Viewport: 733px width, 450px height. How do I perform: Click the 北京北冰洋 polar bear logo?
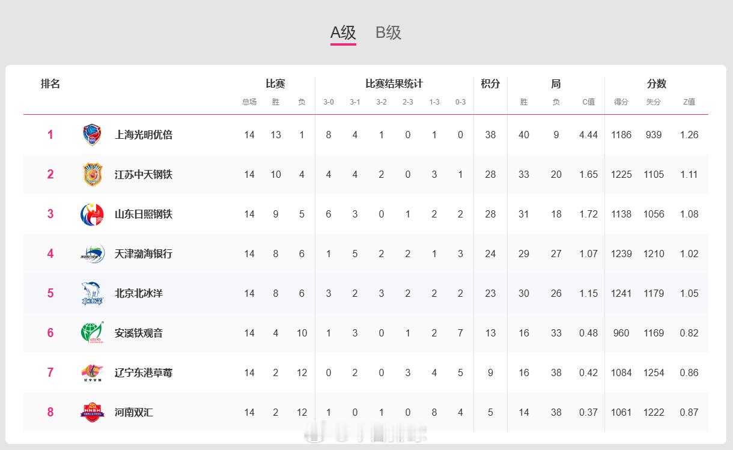(92, 293)
